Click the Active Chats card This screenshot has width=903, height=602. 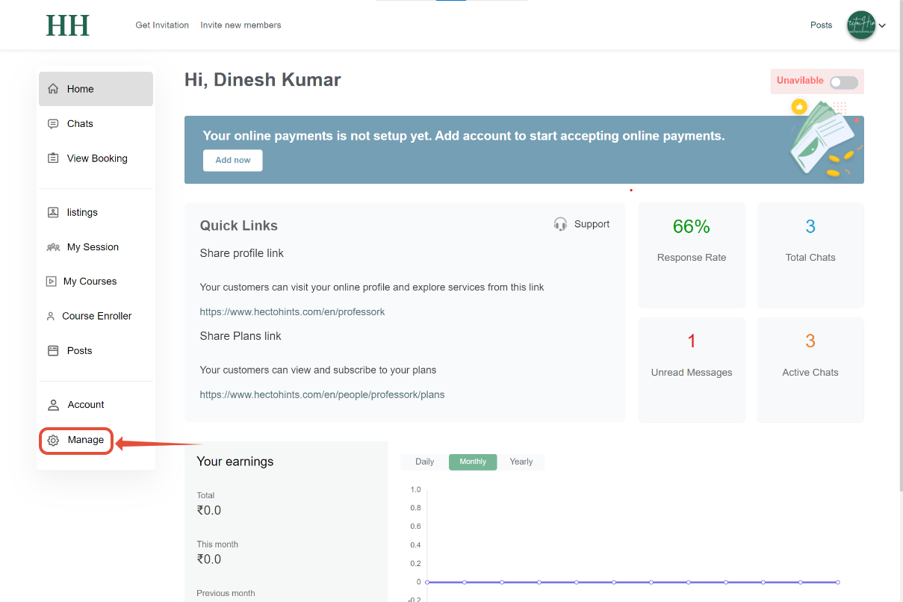click(x=810, y=370)
